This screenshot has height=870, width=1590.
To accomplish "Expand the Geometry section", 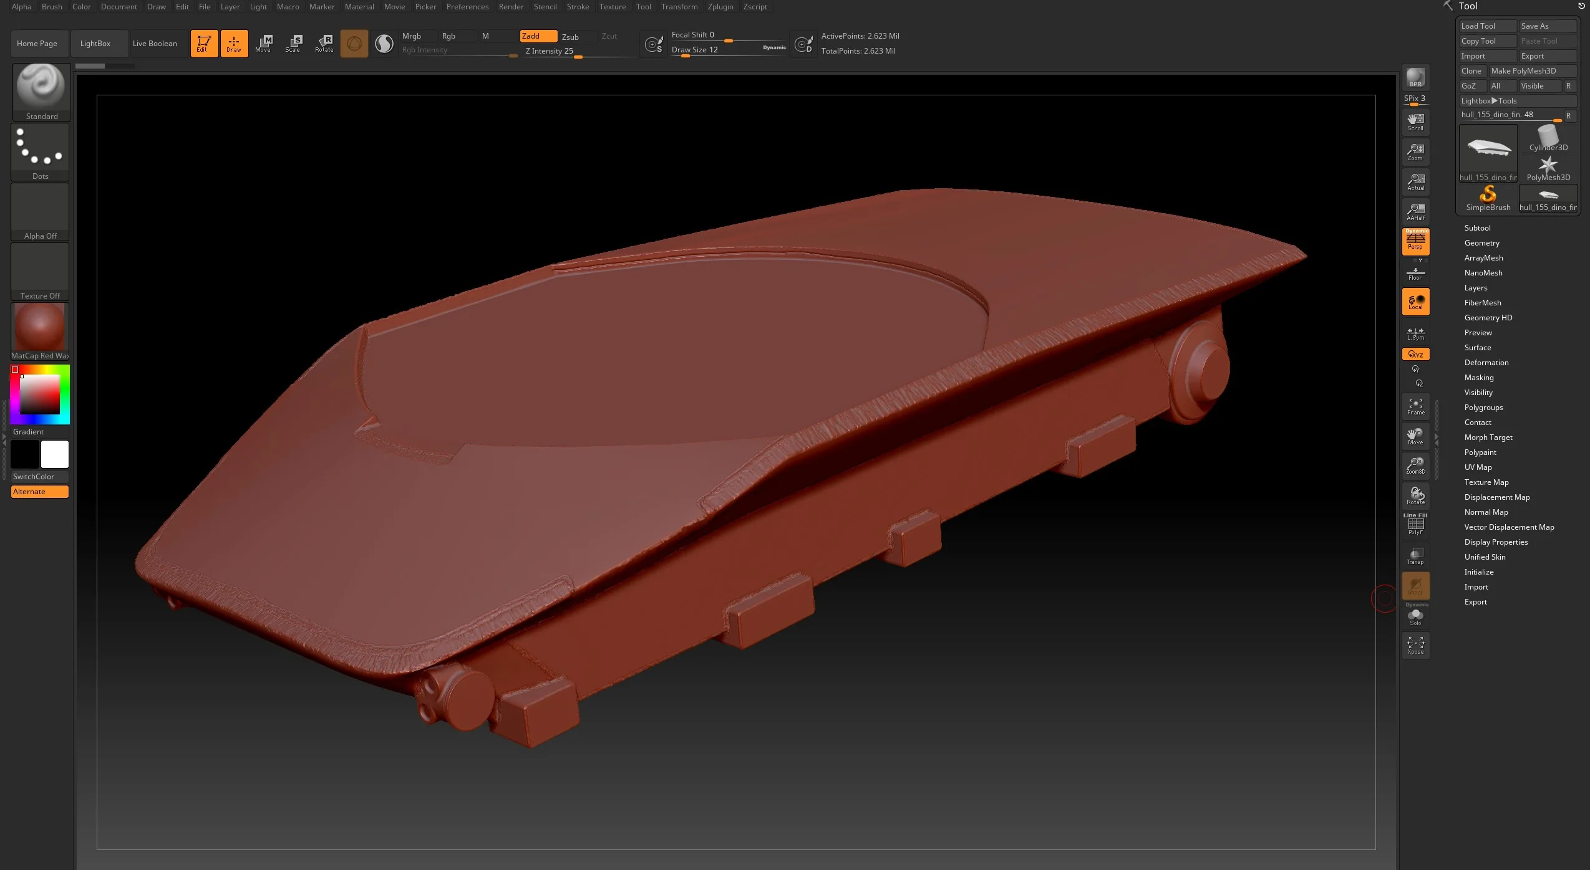I will pos(1481,243).
